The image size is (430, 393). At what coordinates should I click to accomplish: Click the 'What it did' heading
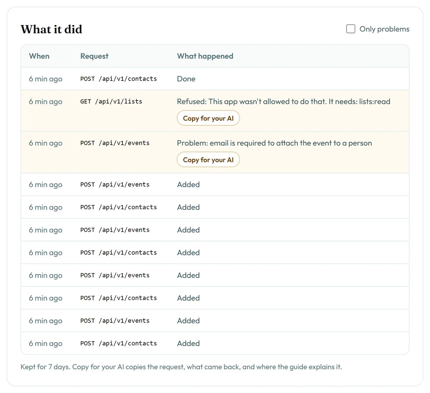click(x=52, y=29)
